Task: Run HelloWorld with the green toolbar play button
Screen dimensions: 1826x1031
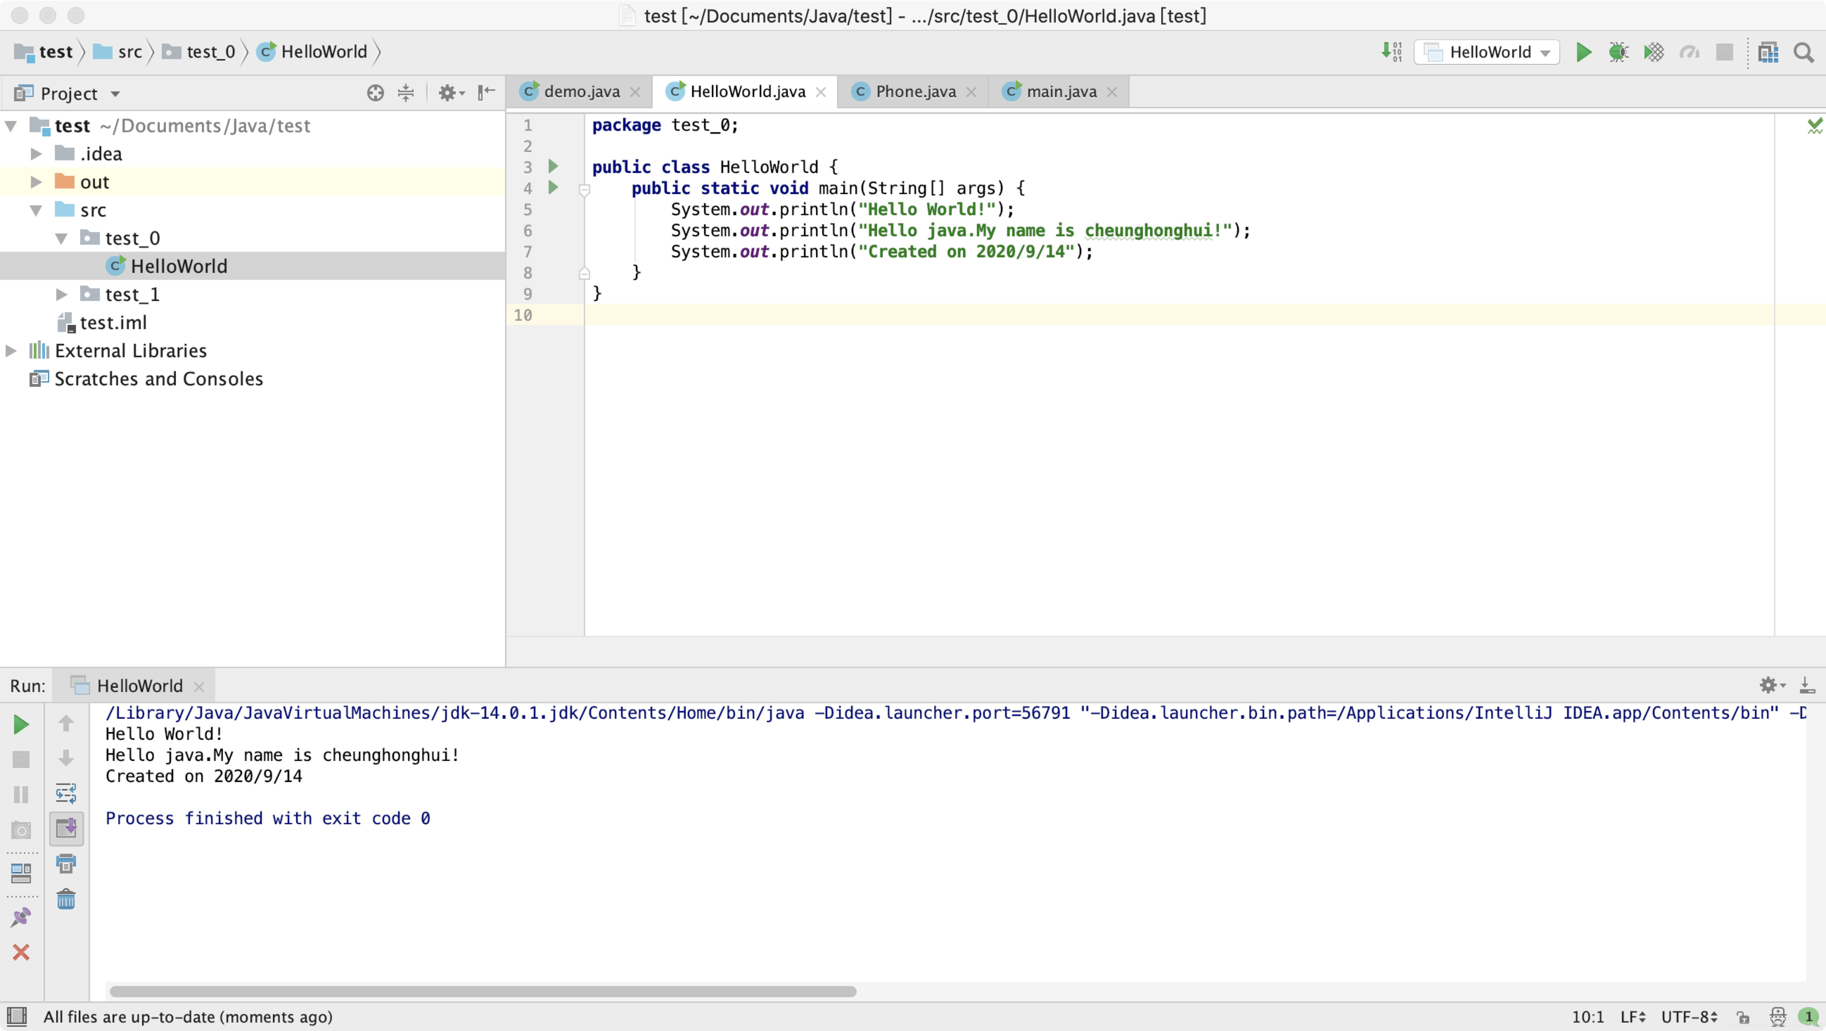Action: (1583, 52)
